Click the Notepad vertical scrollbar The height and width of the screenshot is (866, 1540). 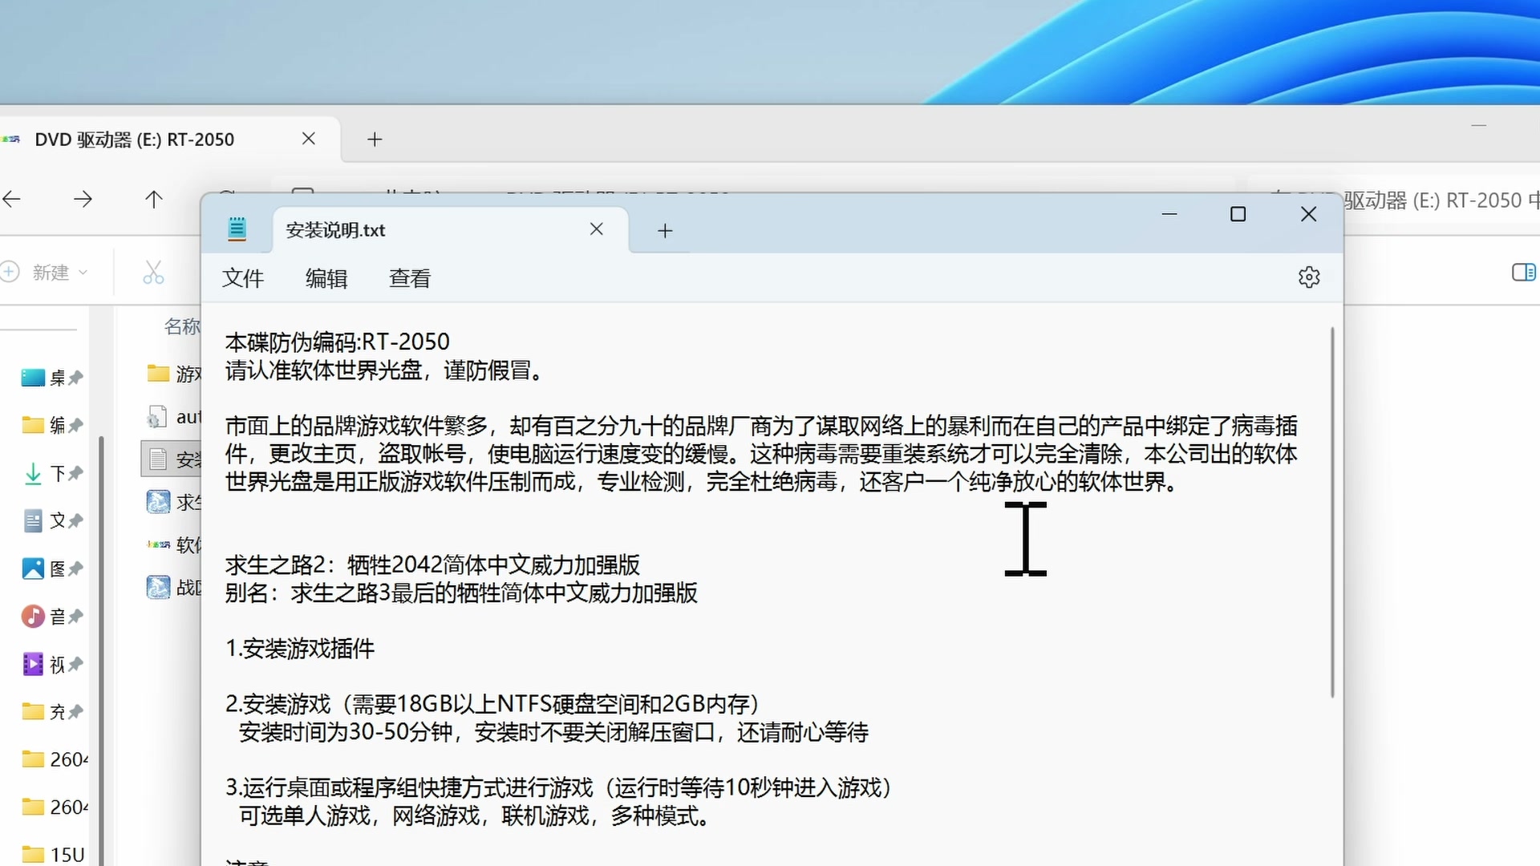click(1332, 513)
